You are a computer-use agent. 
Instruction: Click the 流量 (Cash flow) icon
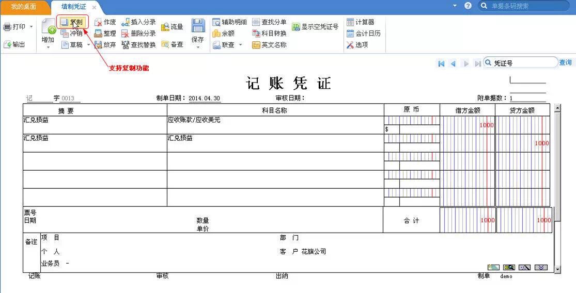pyautogui.click(x=165, y=27)
